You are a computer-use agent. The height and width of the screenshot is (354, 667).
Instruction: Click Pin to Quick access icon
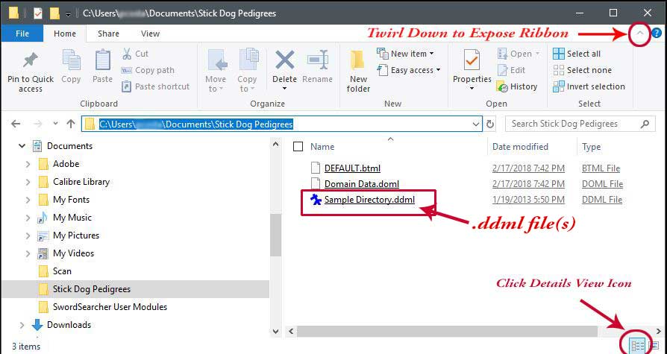(30, 60)
